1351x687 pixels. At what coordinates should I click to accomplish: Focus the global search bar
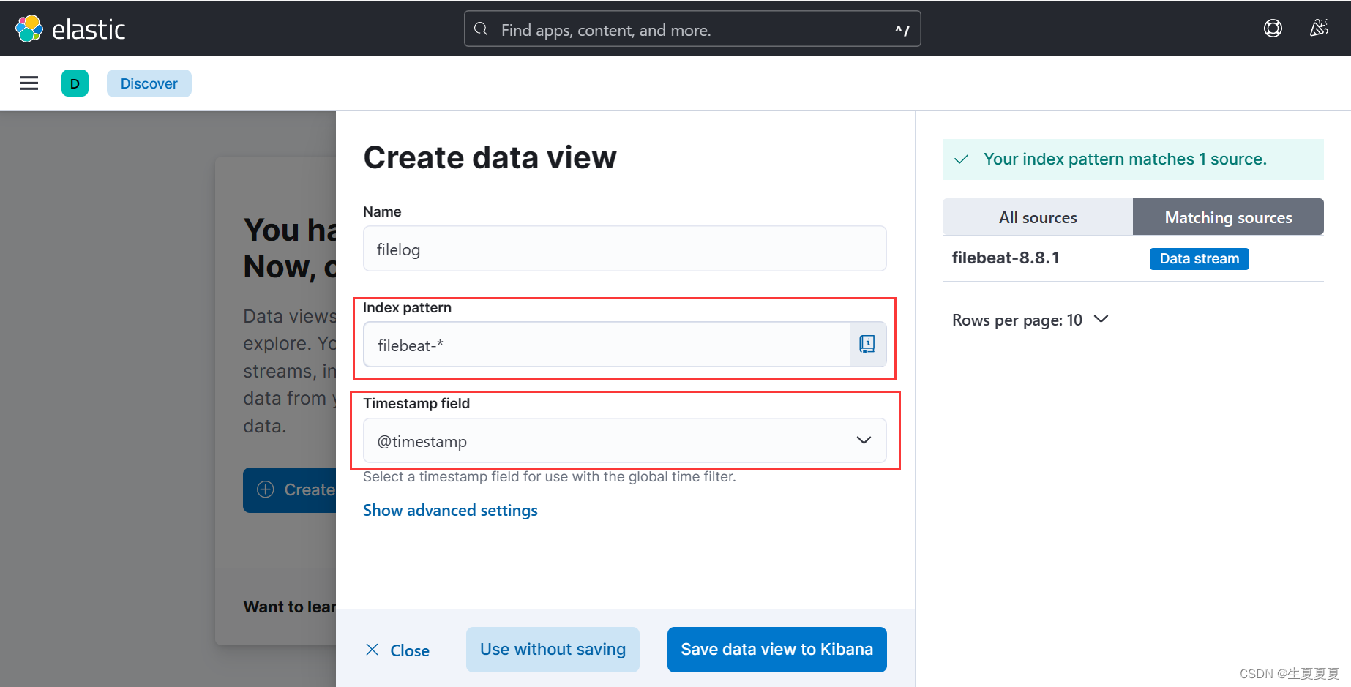click(x=692, y=29)
